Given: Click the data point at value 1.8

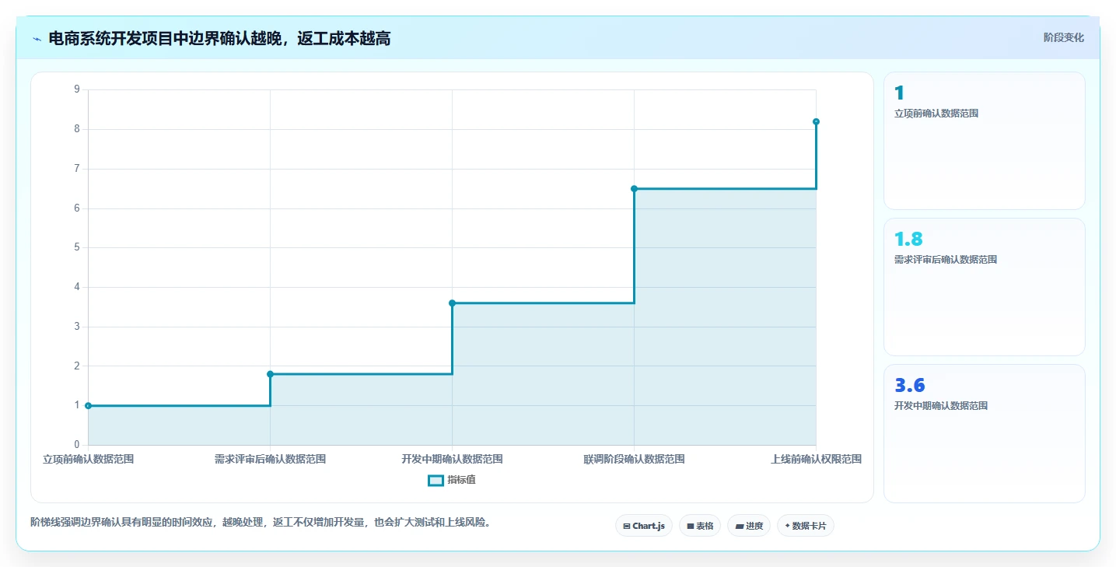Looking at the screenshot, I should 270,374.
